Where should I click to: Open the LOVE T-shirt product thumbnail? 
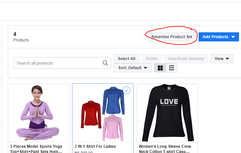click(167, 113)
